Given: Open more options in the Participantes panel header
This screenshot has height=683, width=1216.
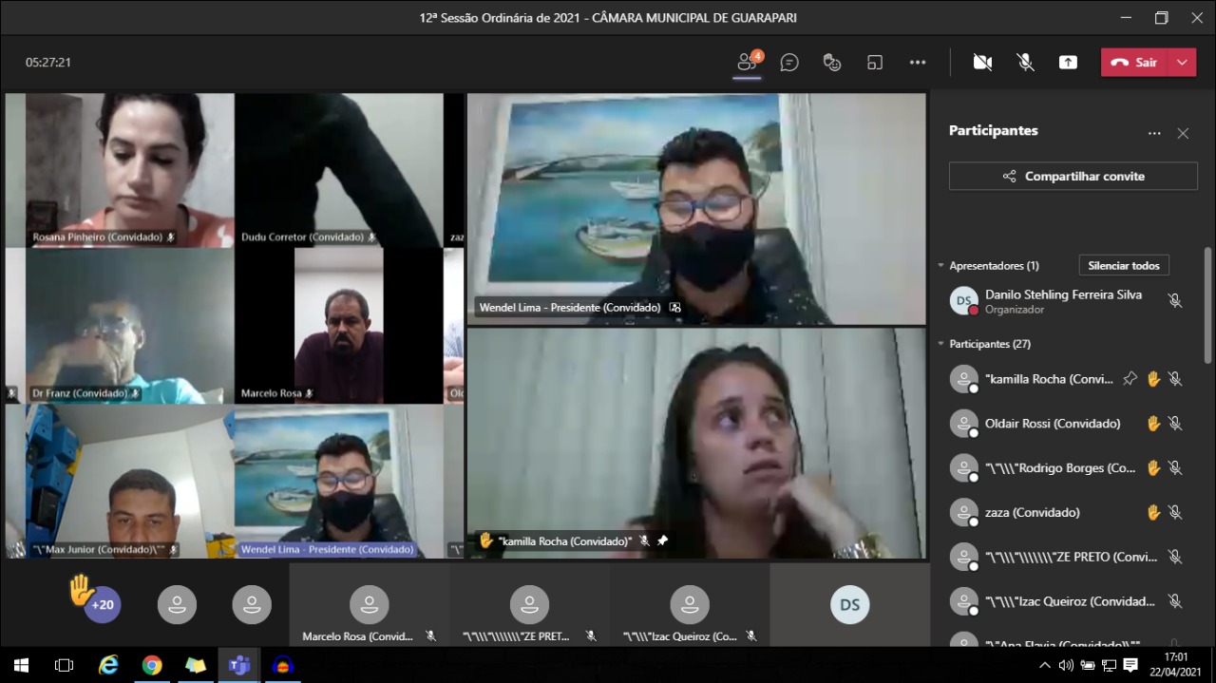Looking at the screenshot, I should [1154, 134].
